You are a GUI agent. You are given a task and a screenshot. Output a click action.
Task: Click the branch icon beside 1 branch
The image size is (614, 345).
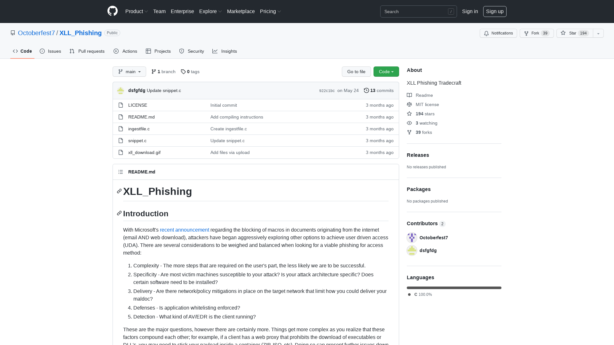click(x=154, y=72)
